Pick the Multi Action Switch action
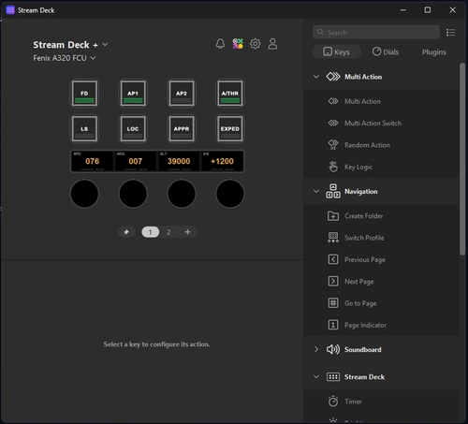Image resolution: width=468 pixels, height=424 pixels. point(381,124)
